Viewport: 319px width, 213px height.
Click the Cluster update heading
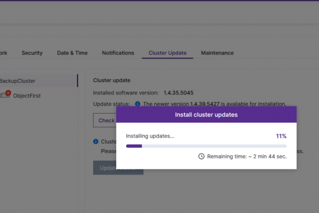pyautogui.click(x=112, y=80)
